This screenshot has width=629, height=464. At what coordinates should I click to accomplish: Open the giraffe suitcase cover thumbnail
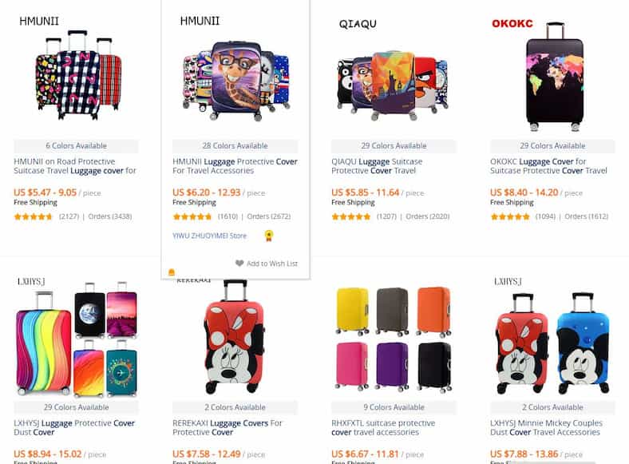pos(236,80)
